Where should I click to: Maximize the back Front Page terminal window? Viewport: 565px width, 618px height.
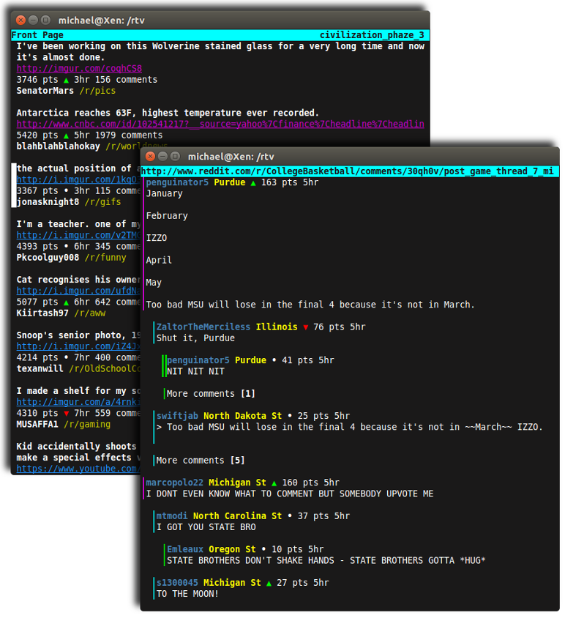(x=45, y=20)
